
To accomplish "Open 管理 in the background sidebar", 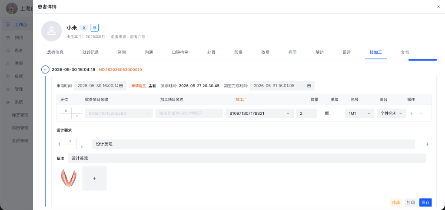I will (19, 89).
